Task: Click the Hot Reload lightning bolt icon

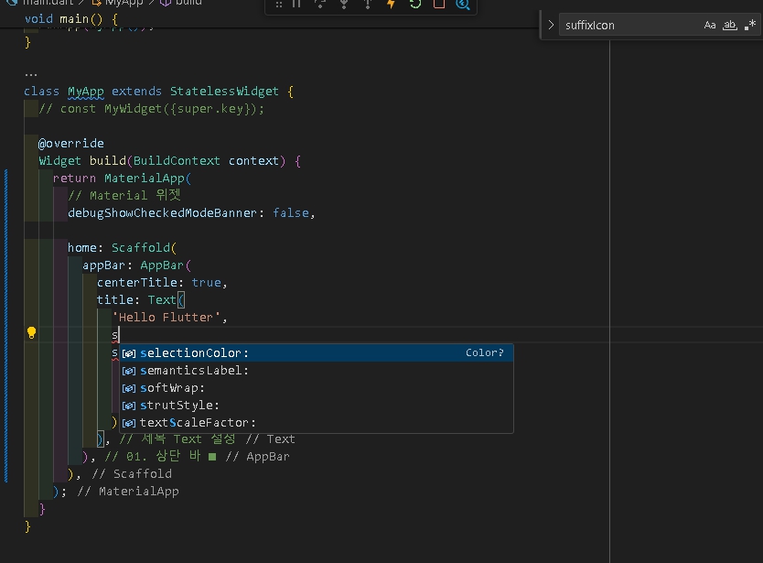Action: tap(391, 4)
